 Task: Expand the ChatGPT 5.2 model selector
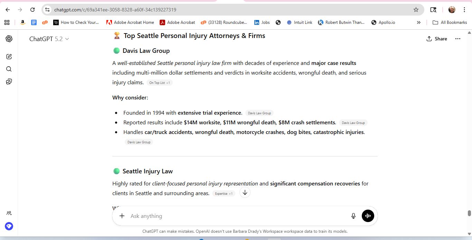(x=49, y=39)
